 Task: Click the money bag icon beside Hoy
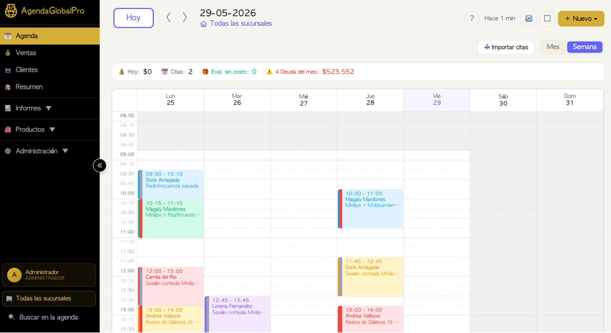tap(122, 72)
